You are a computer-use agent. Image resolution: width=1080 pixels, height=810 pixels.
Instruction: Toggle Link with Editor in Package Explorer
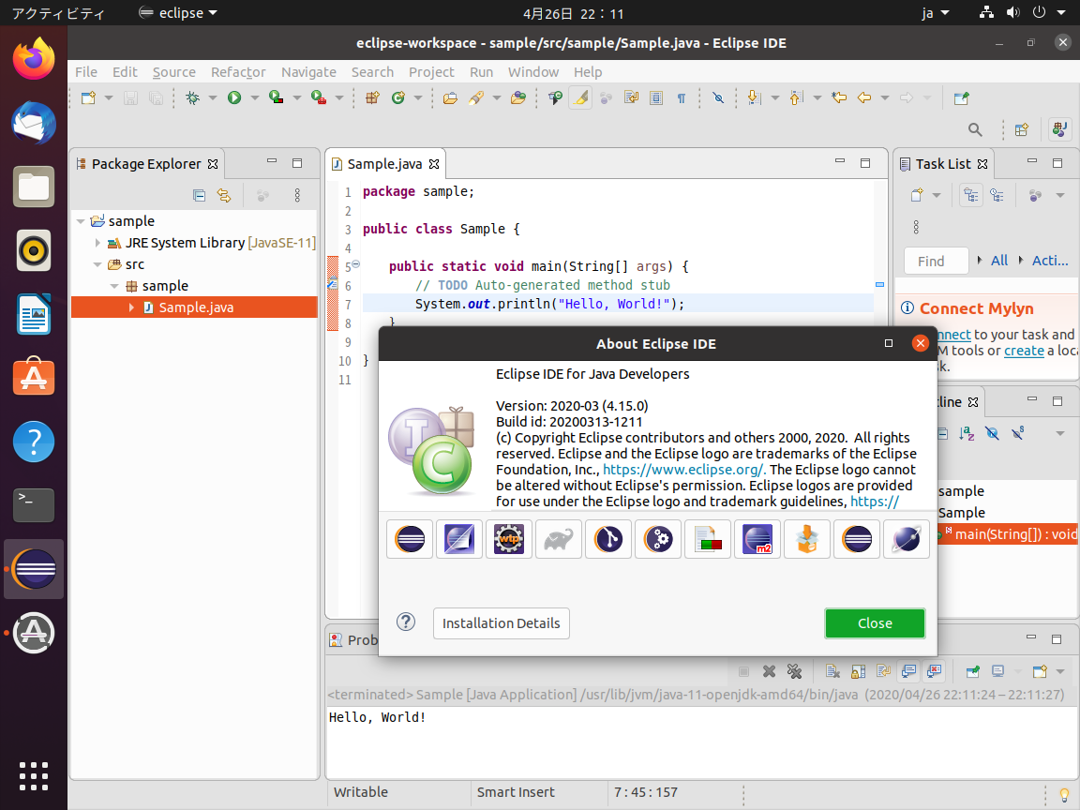[224, 196]
